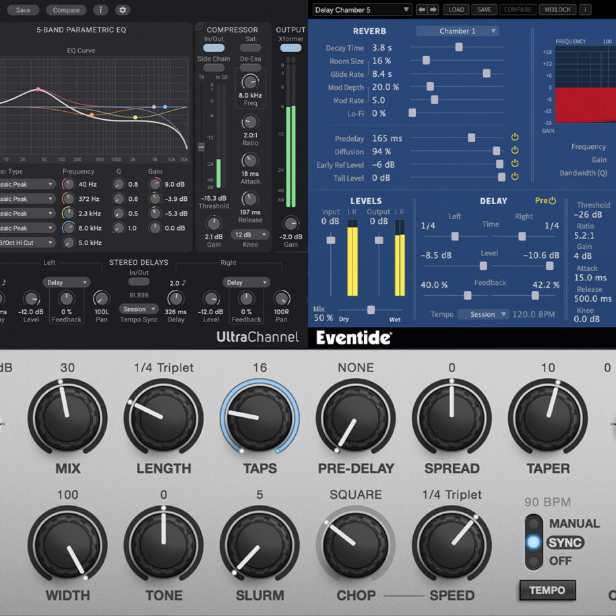Select Frequency mode in the EQ display panel
The image size is (616, 616).
coord(589,148)
